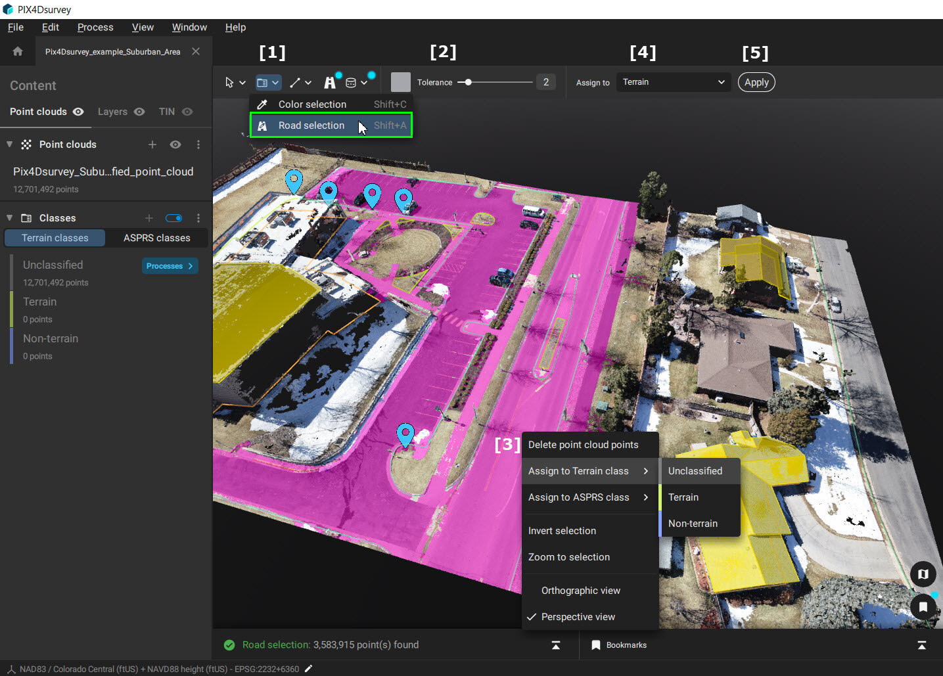943x676 pixels.
Task: Click the round bookmark icon in viewport
Action: pyautogui.click(x=923, y=606)
